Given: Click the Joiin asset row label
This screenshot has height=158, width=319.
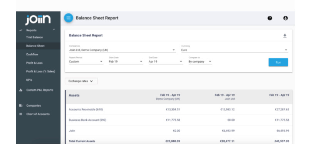Looking at the screenshot, I should pos(72,131).
